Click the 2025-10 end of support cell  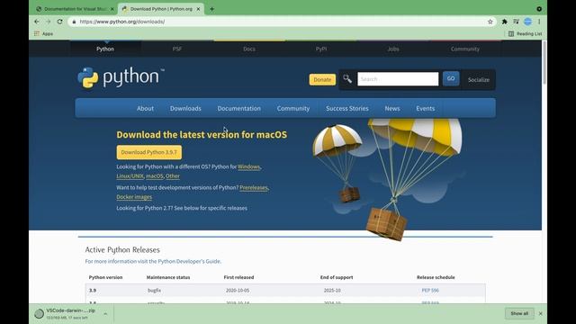coord(332,290)
